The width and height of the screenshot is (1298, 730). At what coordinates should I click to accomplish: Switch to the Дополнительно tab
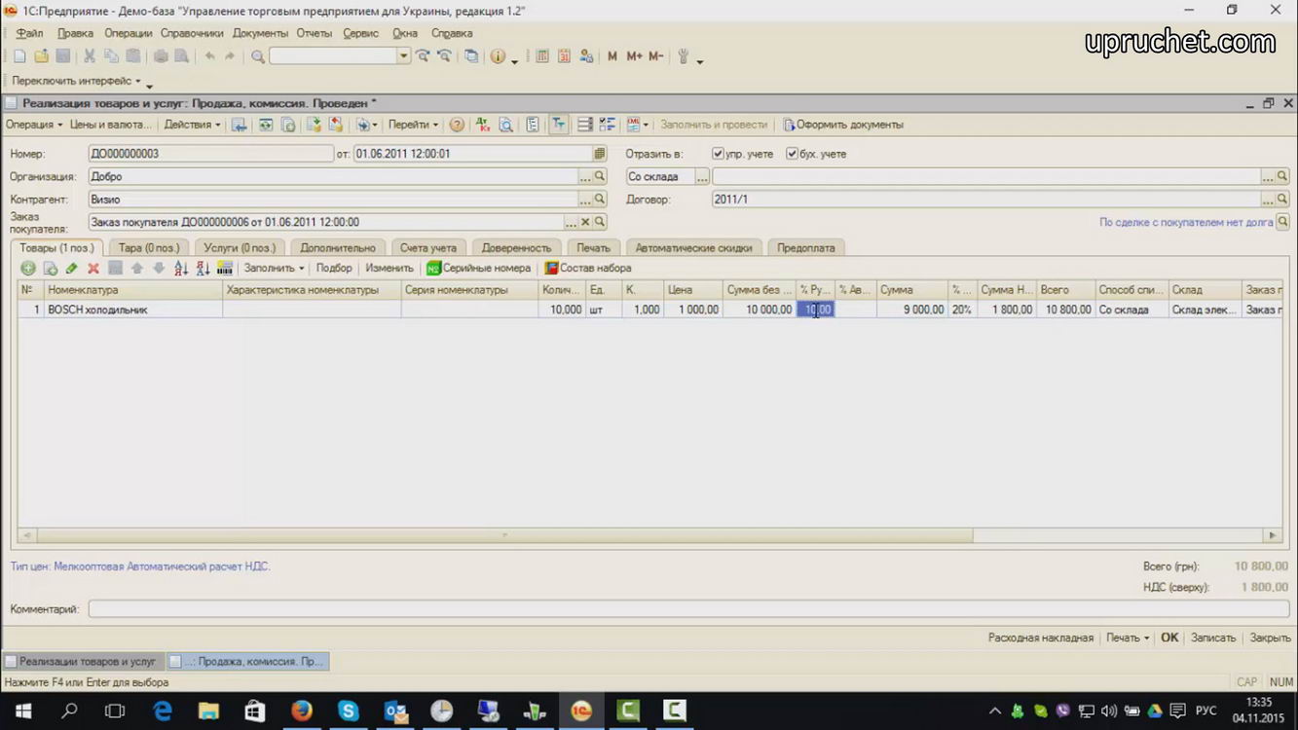tap(338, 248)
